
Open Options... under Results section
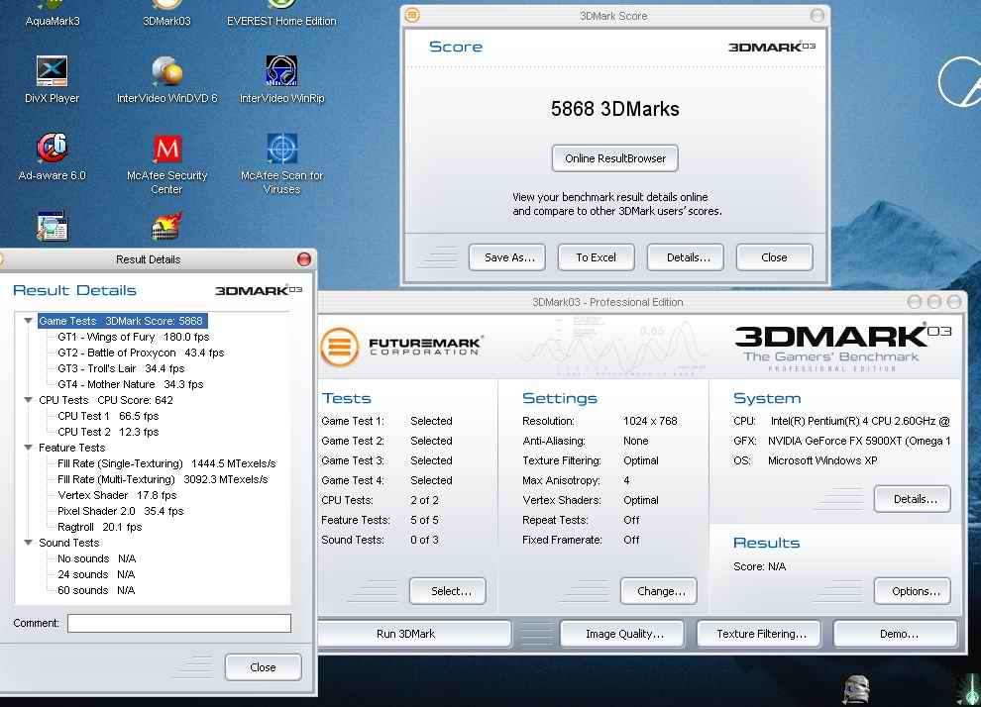coord(913,591)
